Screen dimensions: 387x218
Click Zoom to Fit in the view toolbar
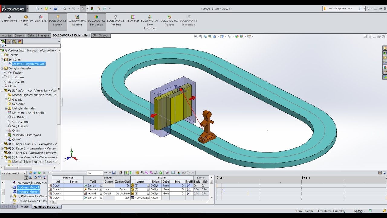196,36
